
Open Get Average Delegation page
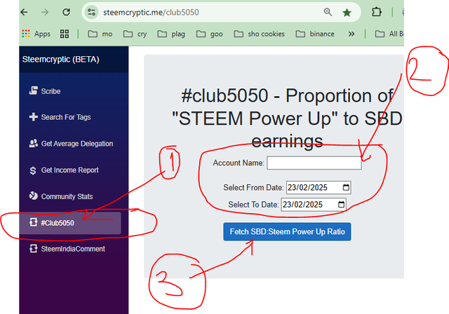tap(71, 144)
